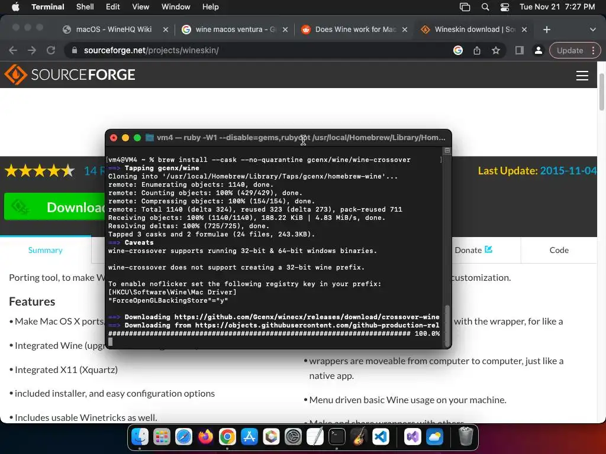Viewport: 606px width, 454px height.
Task: Close the macOS - WineHQ Wiki tab
Action: coord(166,30)
